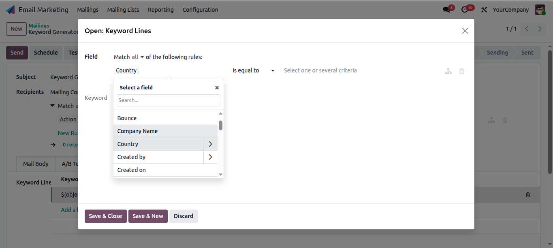Screen dimensions: 553x248
Task: Close the Select a field popup
Action: [x=217, y=87]
